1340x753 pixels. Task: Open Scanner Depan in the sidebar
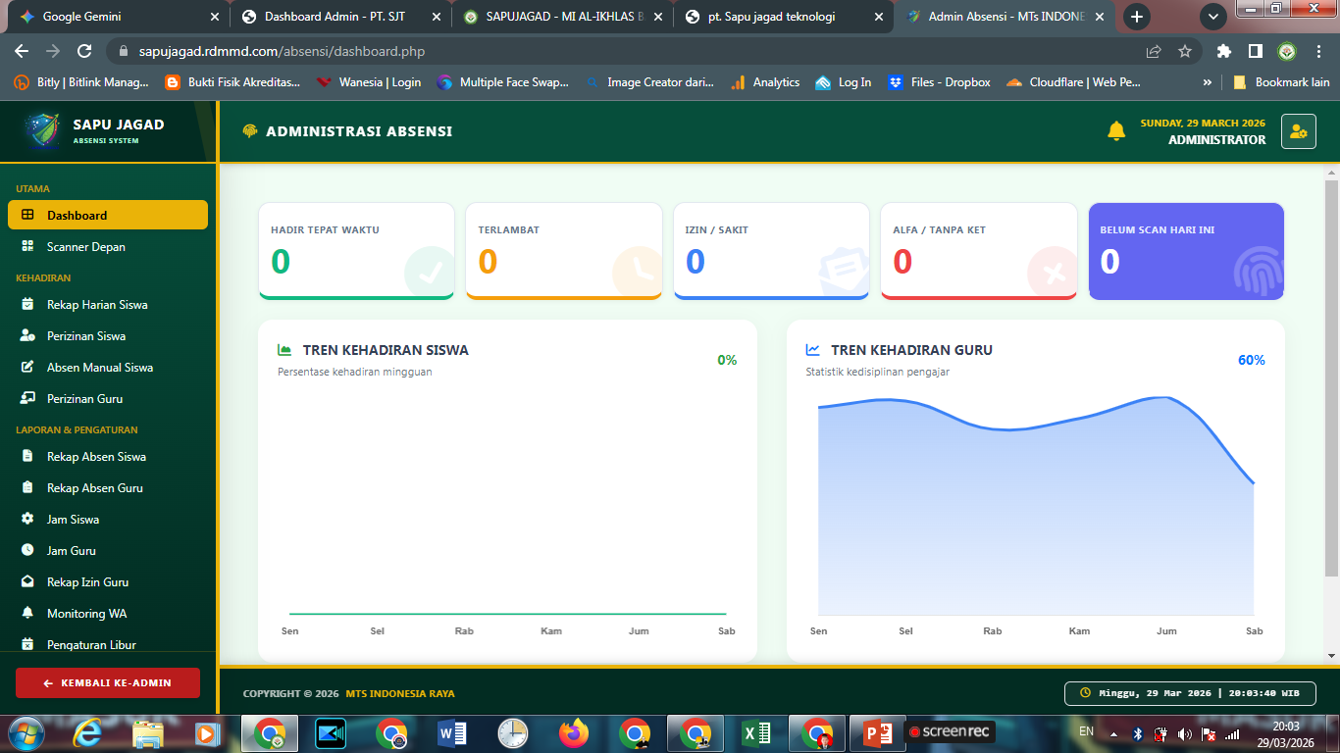point(108,246)
